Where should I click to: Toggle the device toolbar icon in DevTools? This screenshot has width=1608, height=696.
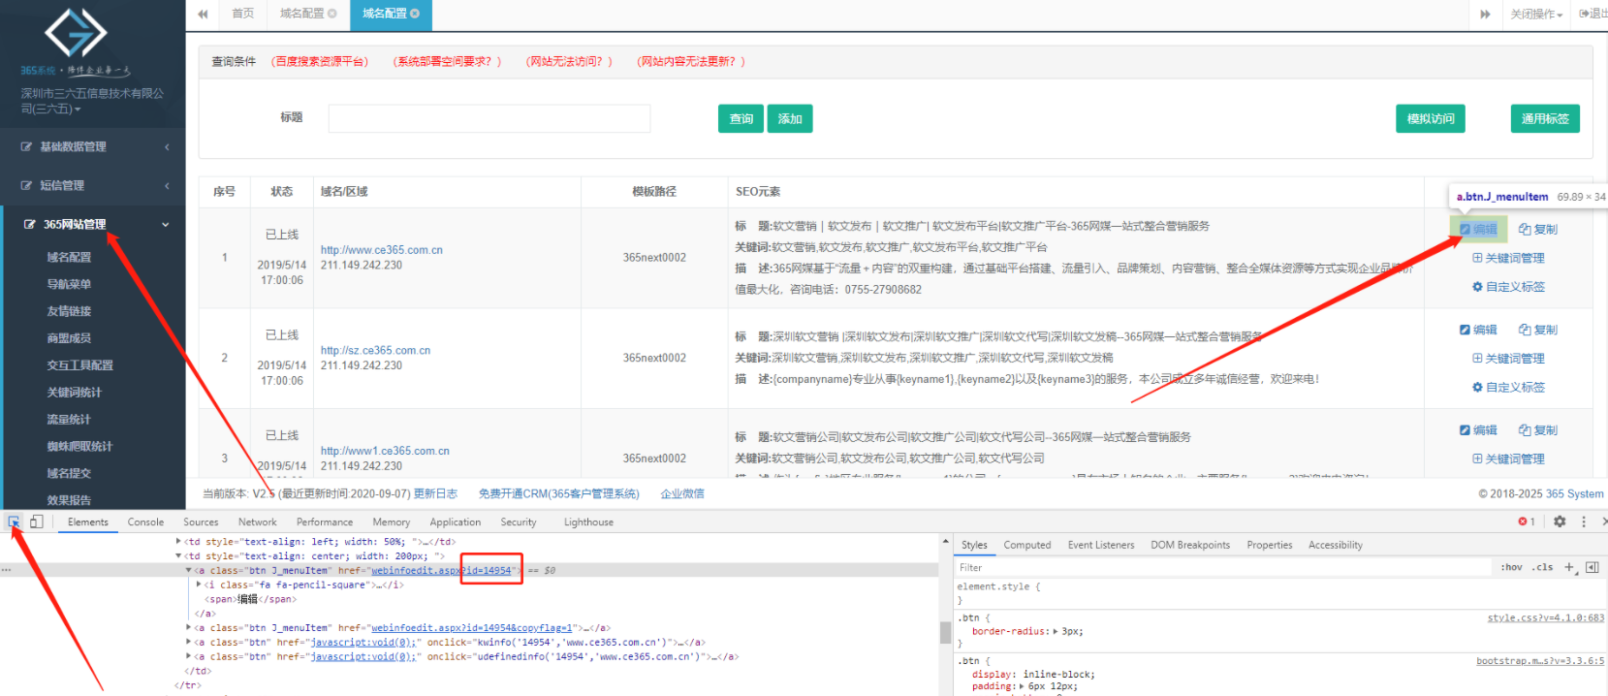(36, 522)
